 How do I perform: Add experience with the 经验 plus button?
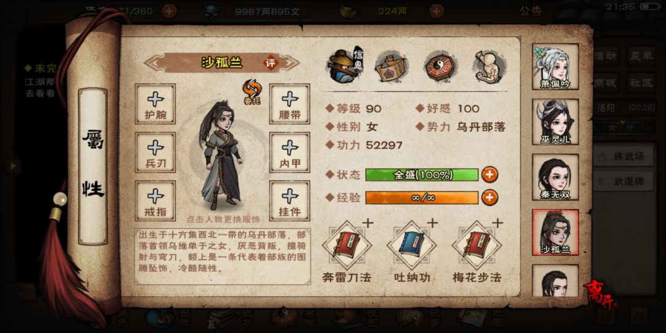[489, 197]
